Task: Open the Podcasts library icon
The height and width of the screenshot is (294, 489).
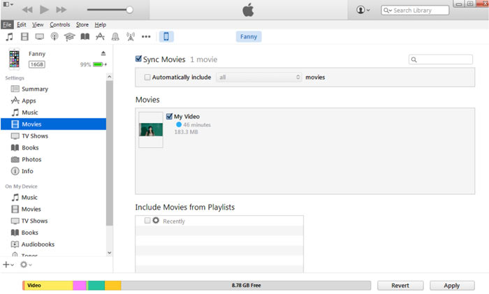Action: pyautogui.click(x=54, y=37)
